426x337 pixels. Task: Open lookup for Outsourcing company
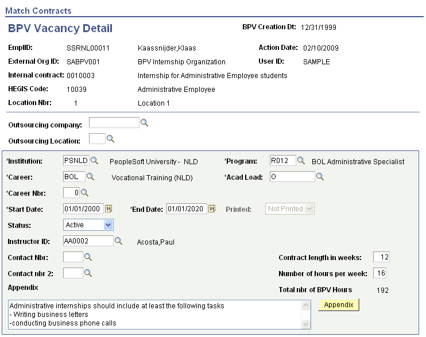point(144,123)
